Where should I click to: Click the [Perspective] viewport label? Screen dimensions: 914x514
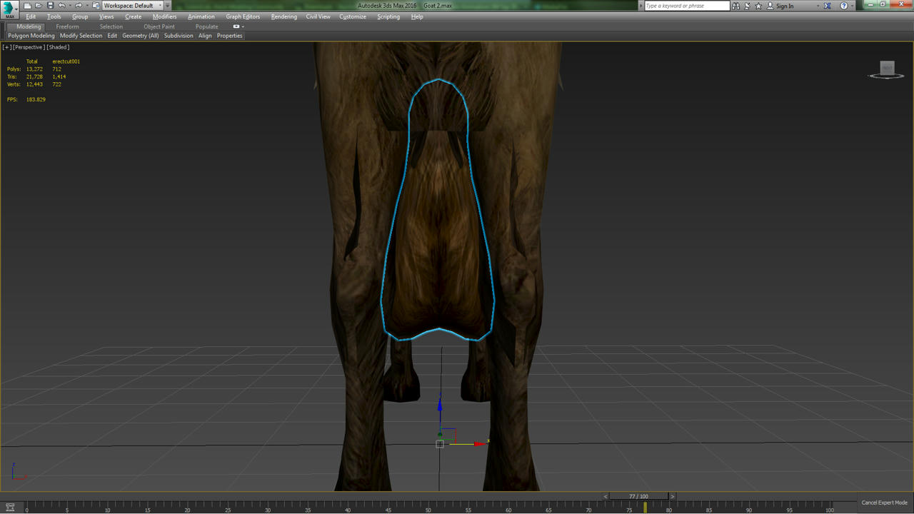pos(29,47)
